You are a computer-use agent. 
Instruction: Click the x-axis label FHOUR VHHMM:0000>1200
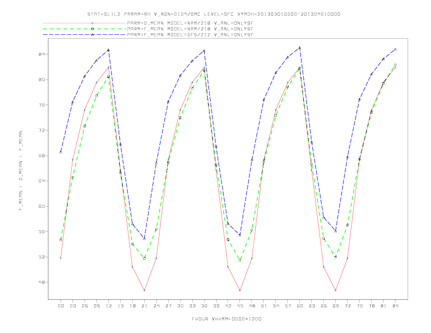[226, 319]
